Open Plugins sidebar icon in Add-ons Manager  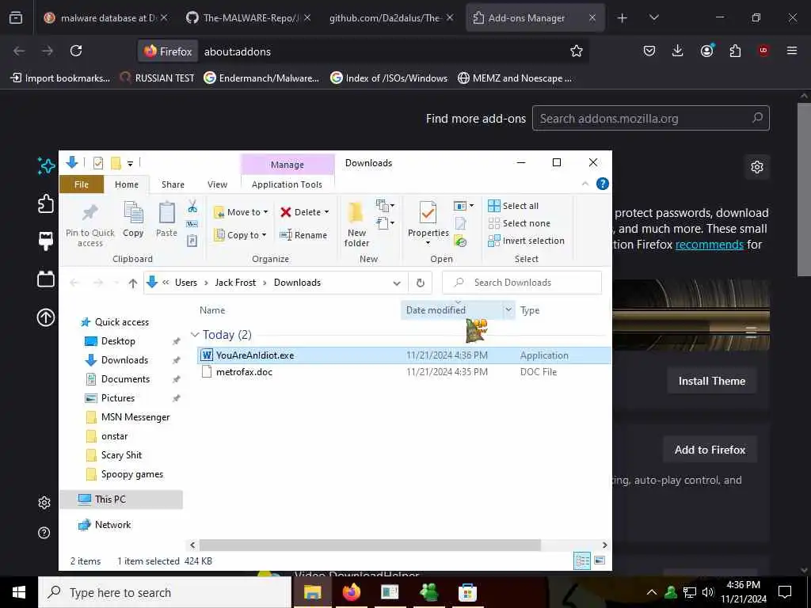(x=45, y=279)
